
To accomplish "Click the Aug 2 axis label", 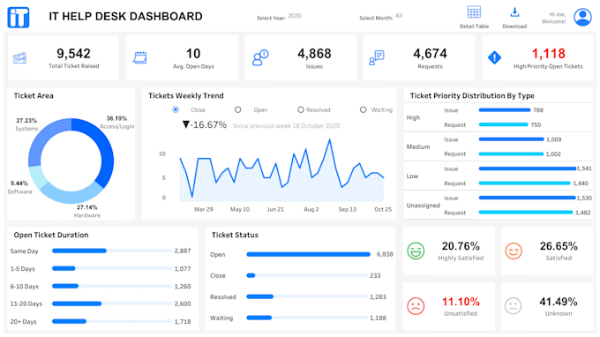I will pos(311,209).
